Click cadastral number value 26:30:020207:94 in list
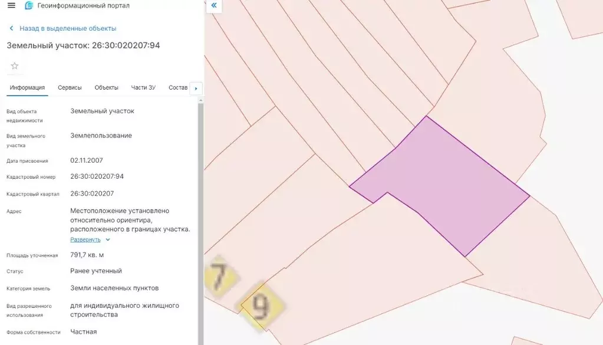 tap(97, 176)
